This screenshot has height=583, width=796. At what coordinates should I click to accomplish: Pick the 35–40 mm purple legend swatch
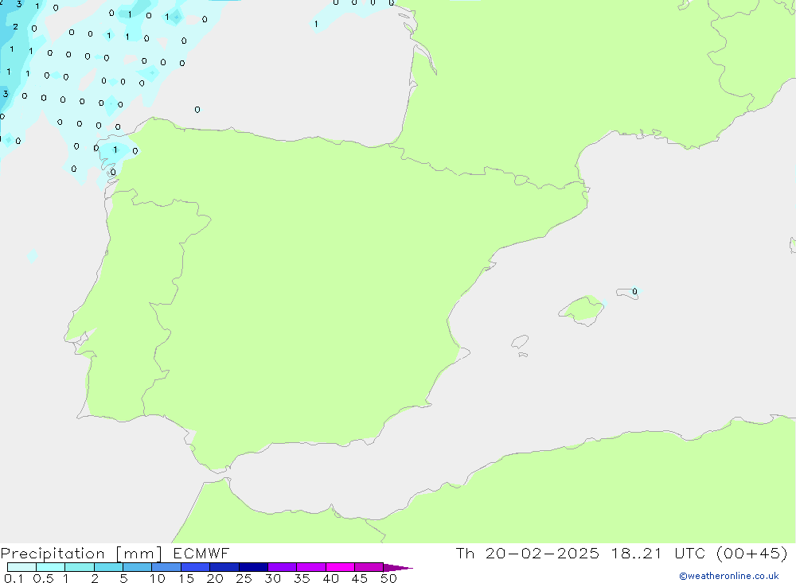311,567
